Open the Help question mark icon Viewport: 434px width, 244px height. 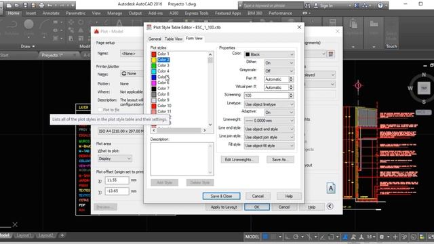[x=380, y=5]
